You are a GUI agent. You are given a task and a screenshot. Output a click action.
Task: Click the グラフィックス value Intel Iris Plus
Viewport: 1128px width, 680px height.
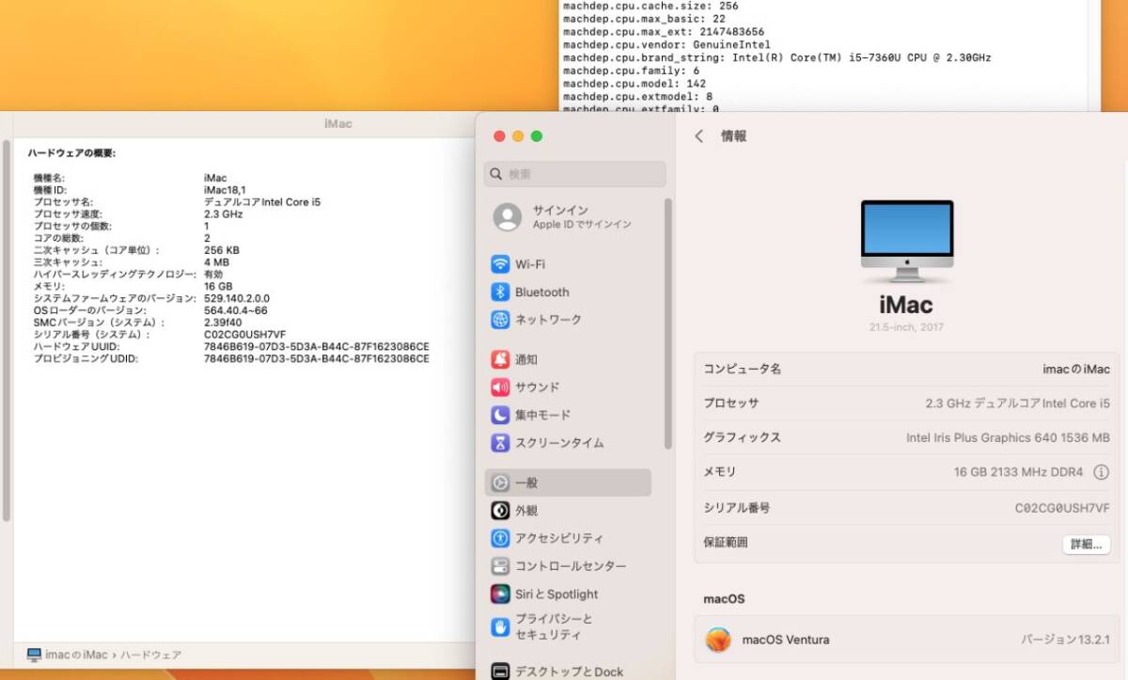coord(1009,438)
